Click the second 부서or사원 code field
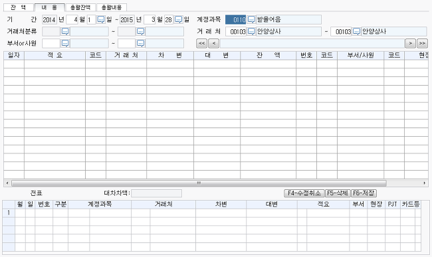The width and height of the screenshot is (432, 257). point(126,43)
